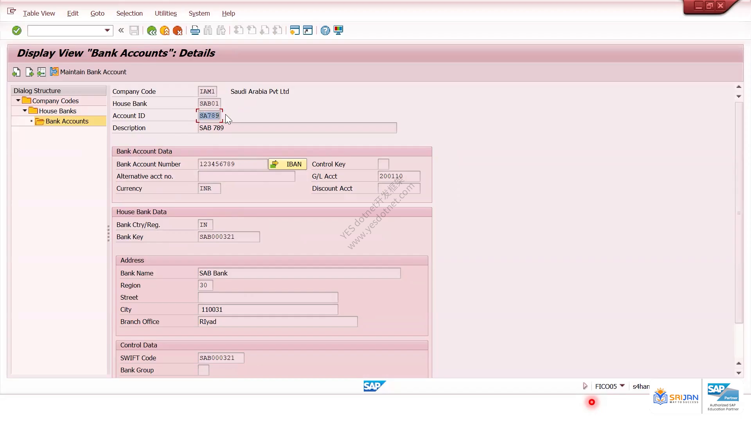
Task: Click the Customize Local Layout monitor icon
Action: coord(338,30)
